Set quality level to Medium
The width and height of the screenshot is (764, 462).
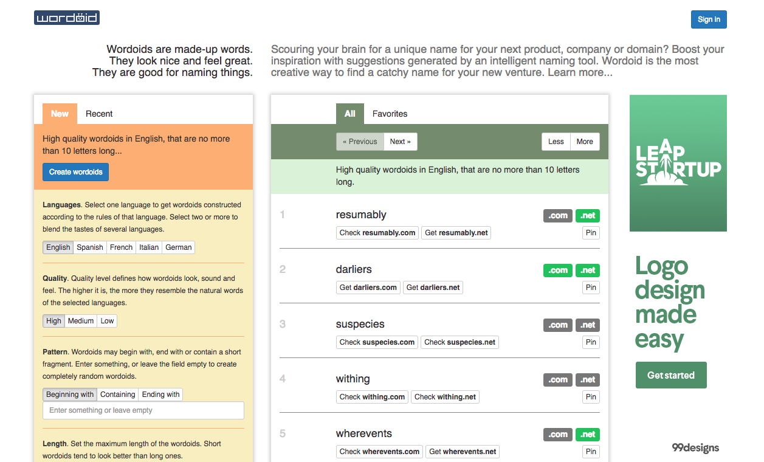pos(81,321)
